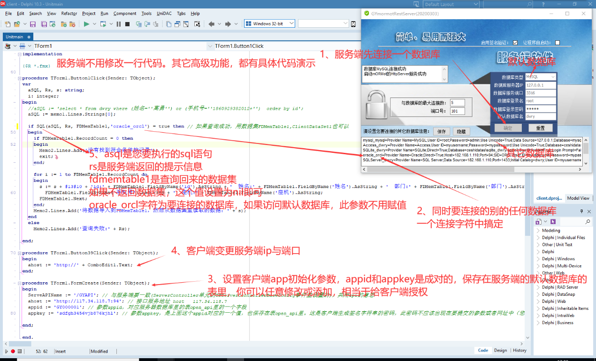
Task: Expand the Modeling palette category
Action: pos(538,231)
